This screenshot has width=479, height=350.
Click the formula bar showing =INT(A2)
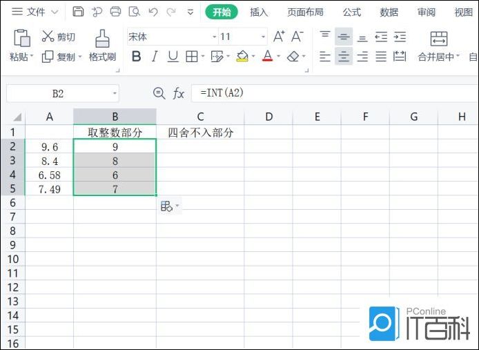[x=335, y=93]
